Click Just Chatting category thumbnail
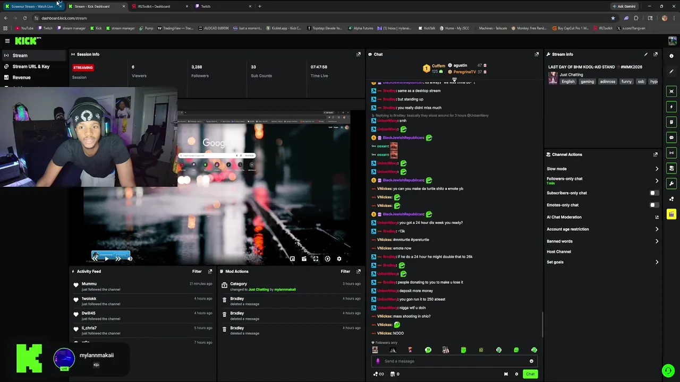Screen dimensions: 680x382 click(553, 78)
